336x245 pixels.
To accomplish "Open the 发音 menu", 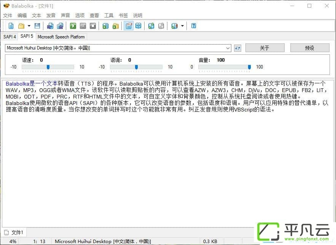I will tap(51, 16).
